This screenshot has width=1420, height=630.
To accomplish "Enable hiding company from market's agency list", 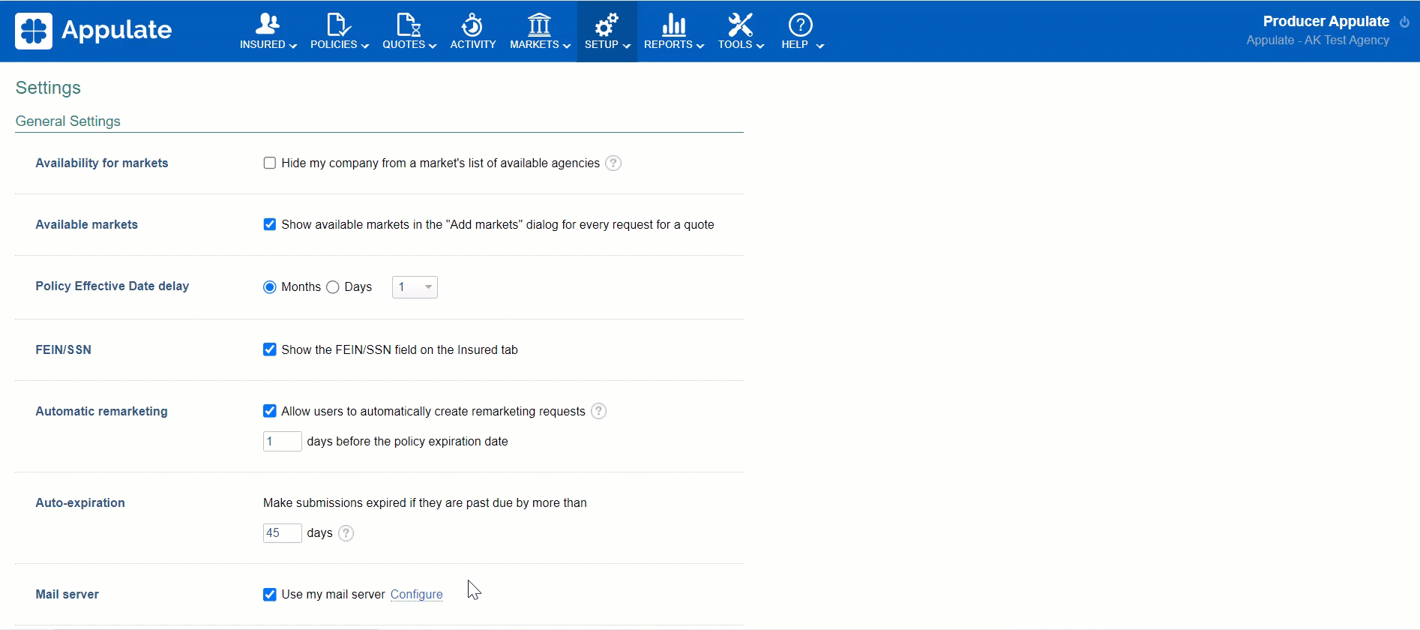I will [270, 163].
